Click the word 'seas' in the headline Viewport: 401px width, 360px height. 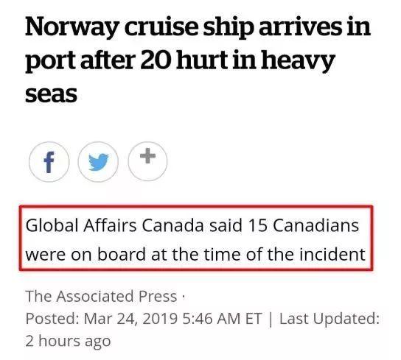tap(51, 93)
